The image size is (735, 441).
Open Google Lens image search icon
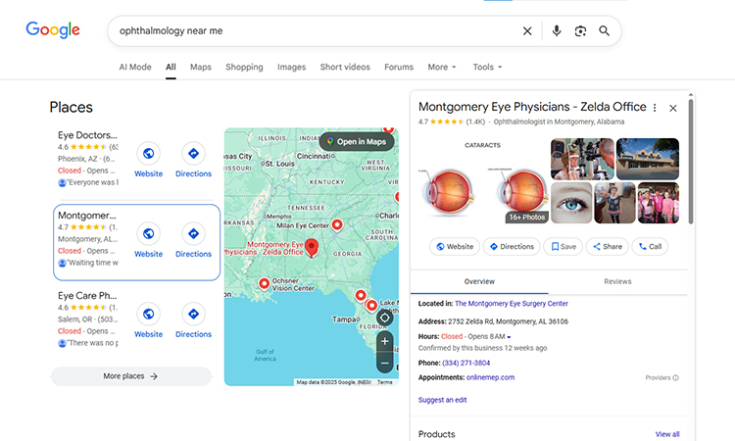(x=580, y=31)
